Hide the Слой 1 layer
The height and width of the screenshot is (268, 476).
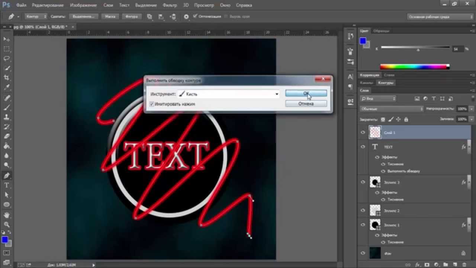pos(363,133)
